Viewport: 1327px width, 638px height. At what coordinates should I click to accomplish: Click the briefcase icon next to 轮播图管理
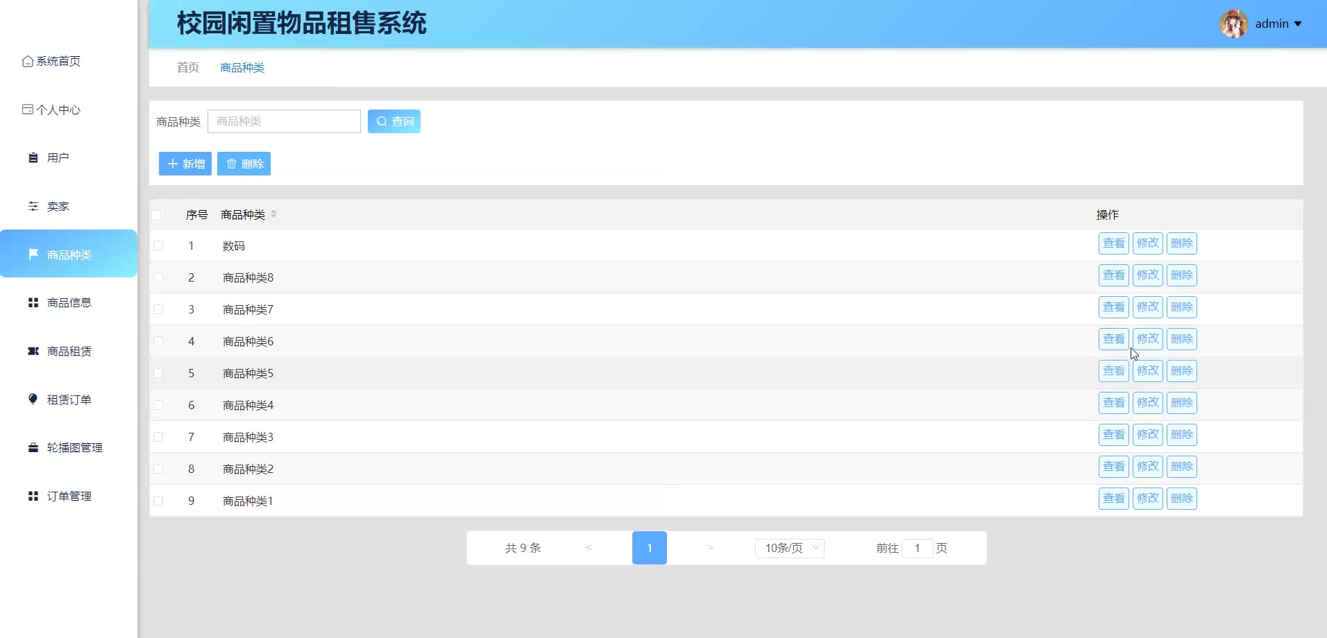[33, 447]
